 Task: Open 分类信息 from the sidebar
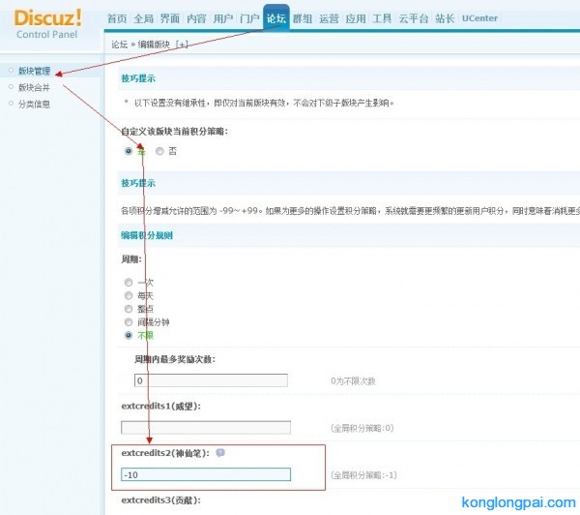coord(34,104)
